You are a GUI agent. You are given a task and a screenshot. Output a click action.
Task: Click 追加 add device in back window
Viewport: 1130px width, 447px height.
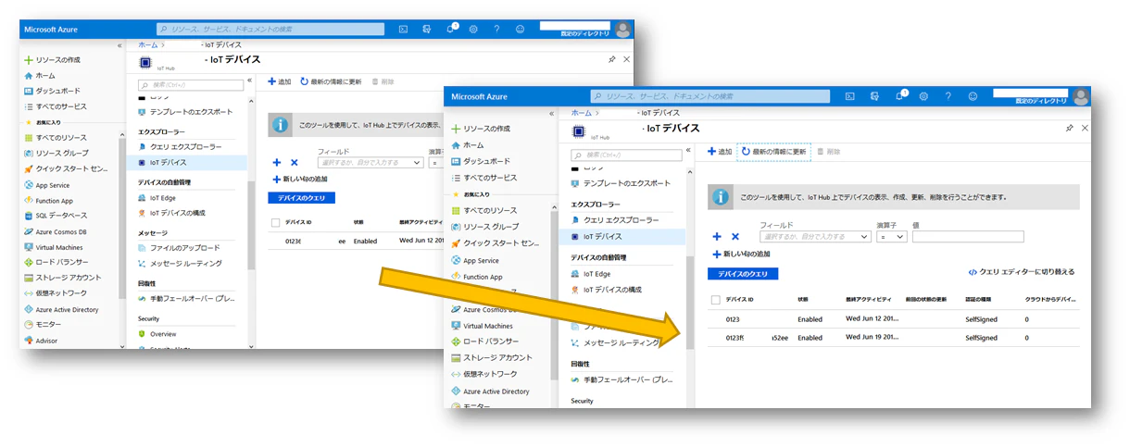click(x=280, y=81)
